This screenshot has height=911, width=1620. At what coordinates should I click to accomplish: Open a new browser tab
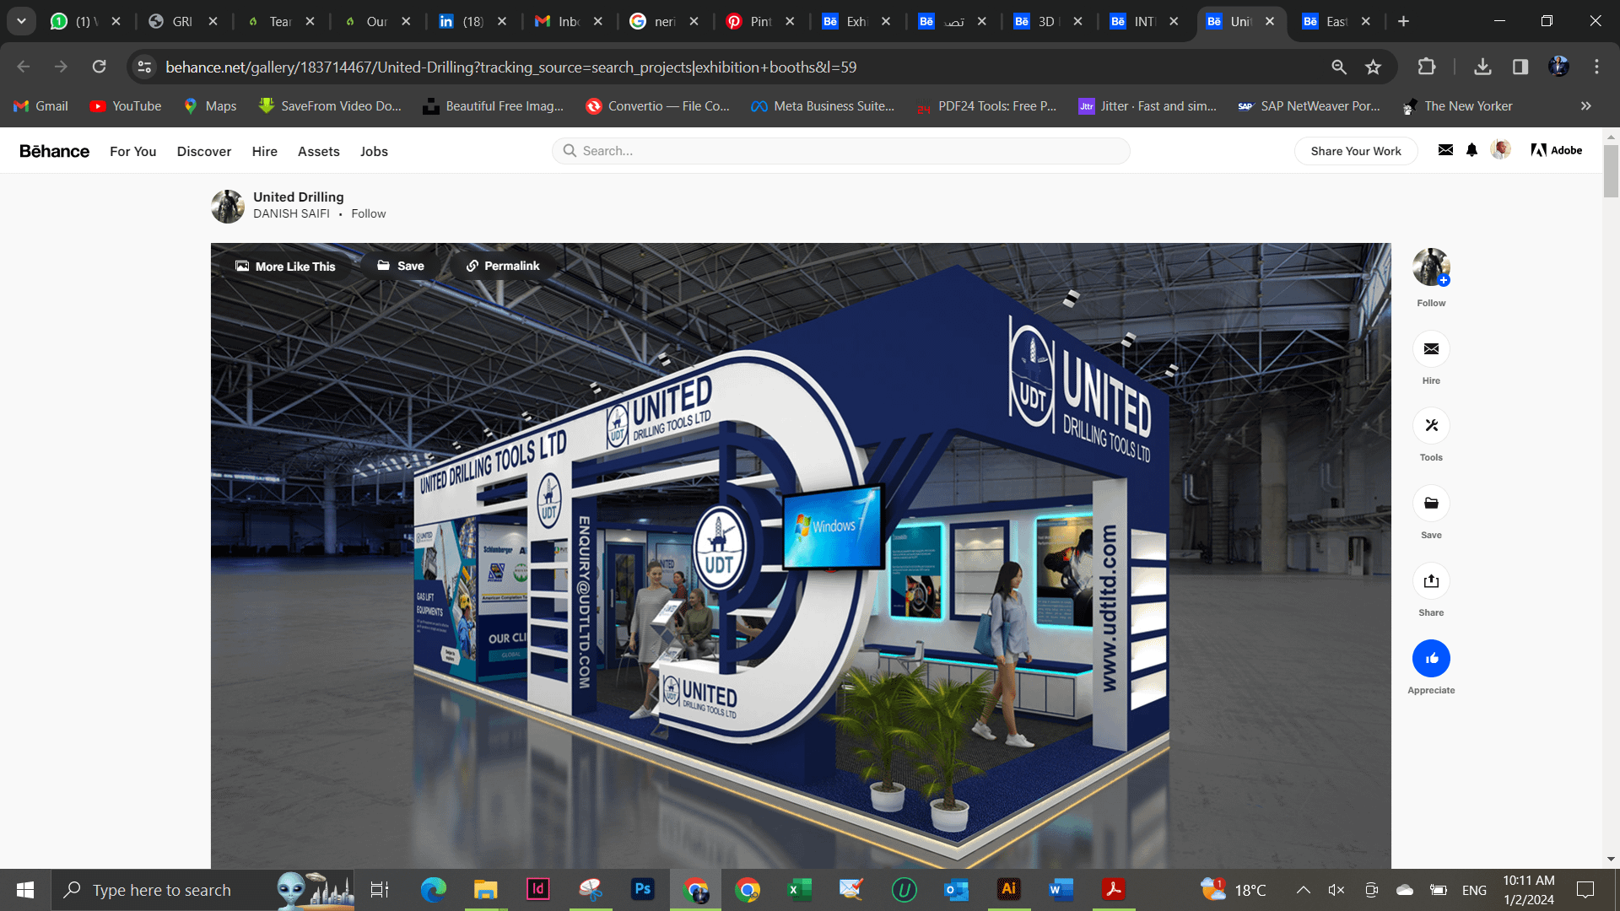[1403, 21]
